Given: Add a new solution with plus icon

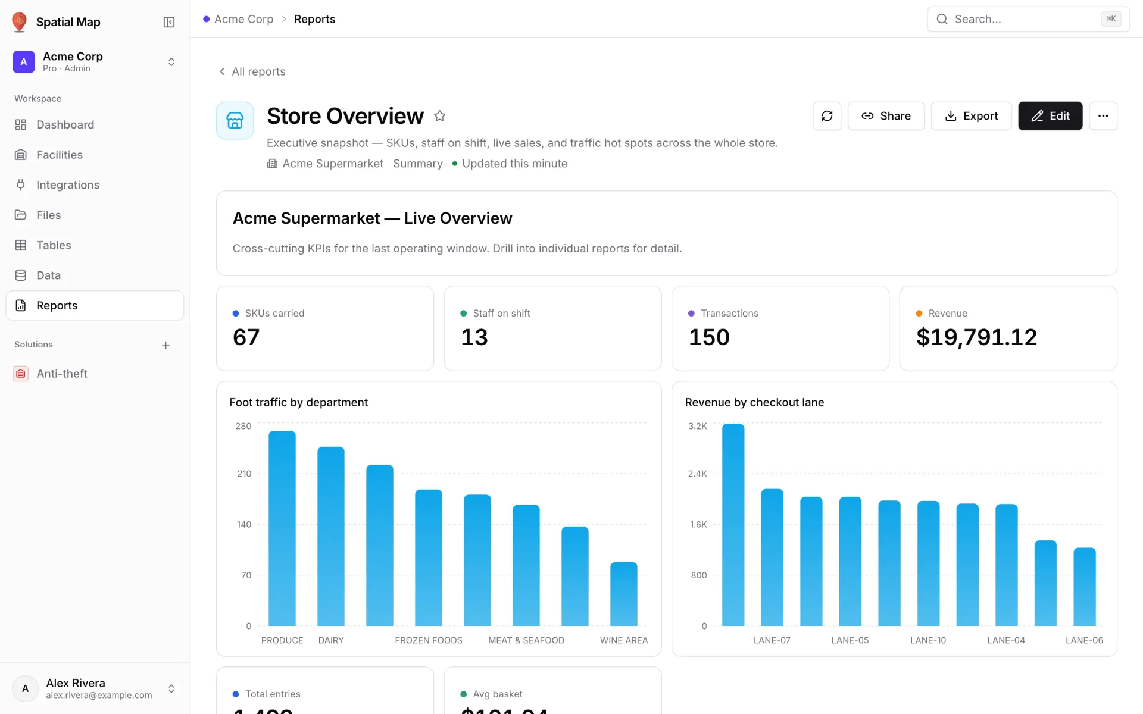Looking at the screenshot, I should point(166,345).
